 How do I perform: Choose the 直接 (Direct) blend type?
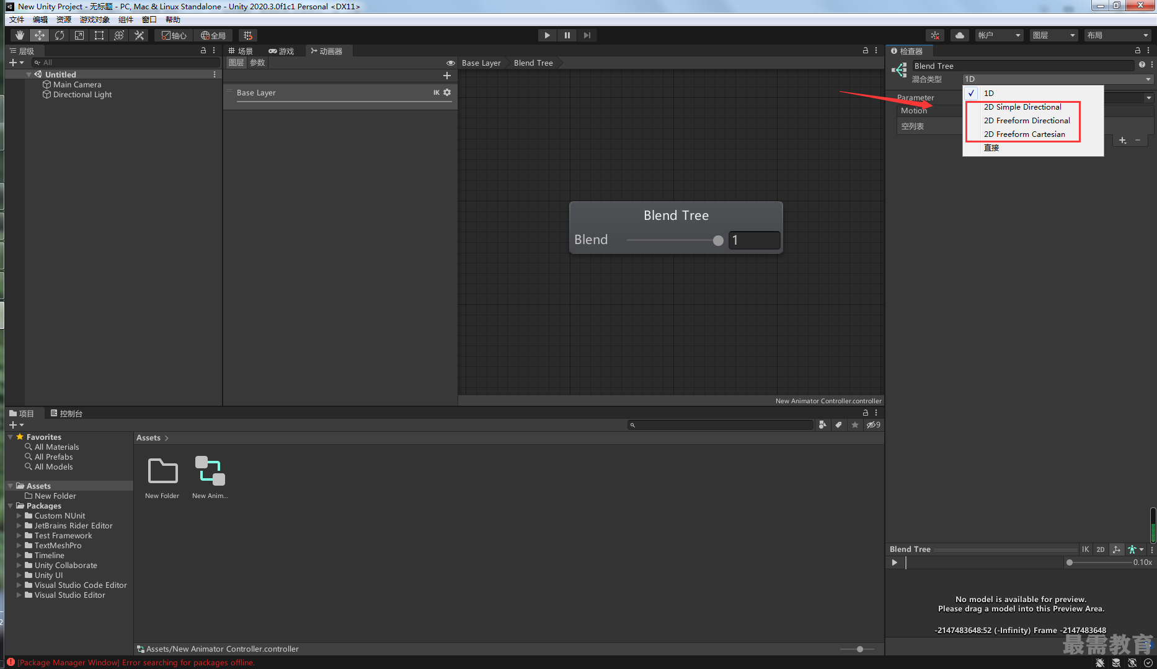coord(1033,148)
